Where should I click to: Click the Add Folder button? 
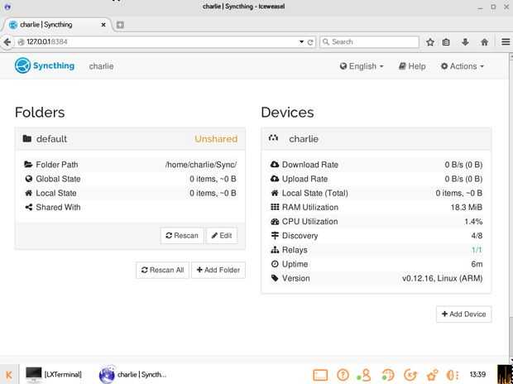[x=218, y=270]
